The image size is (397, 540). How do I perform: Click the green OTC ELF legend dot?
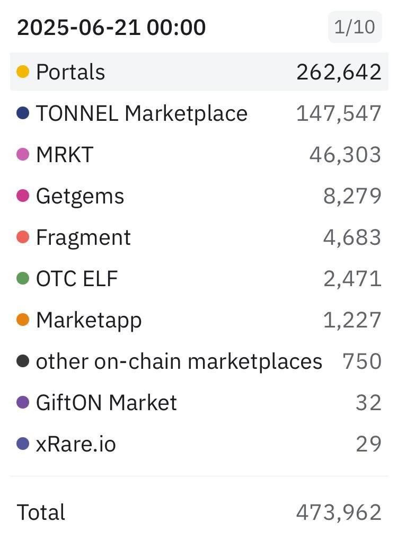tap(23, 278)
